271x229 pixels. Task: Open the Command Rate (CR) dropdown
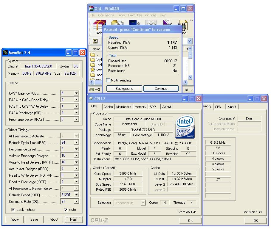pyautogui.click(x=76, y=201)
